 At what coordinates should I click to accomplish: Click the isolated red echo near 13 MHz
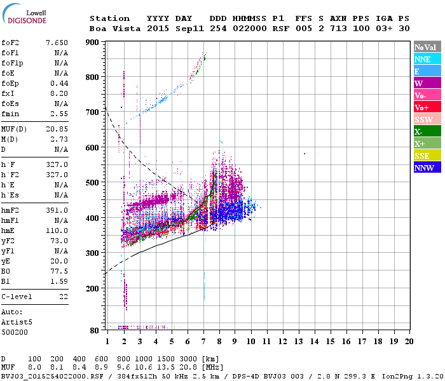click(305, 154)
